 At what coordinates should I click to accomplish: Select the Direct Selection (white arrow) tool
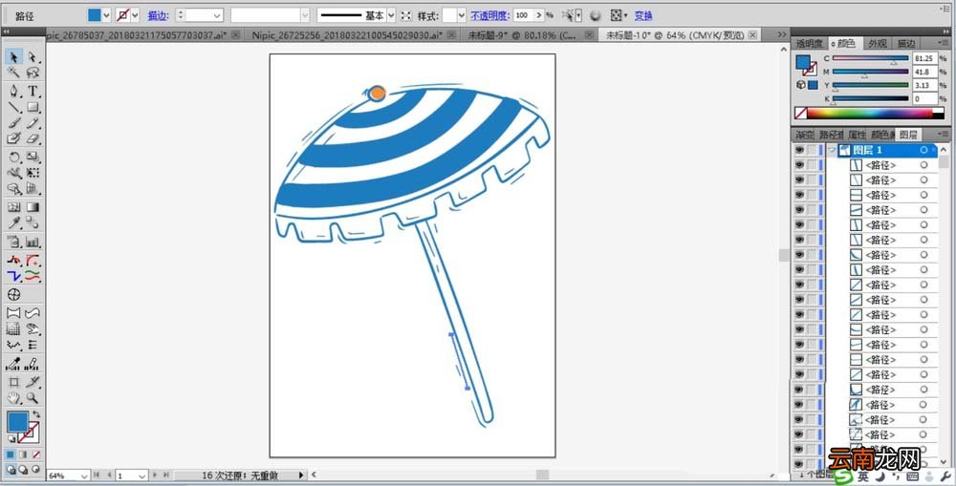pos(33,57)
